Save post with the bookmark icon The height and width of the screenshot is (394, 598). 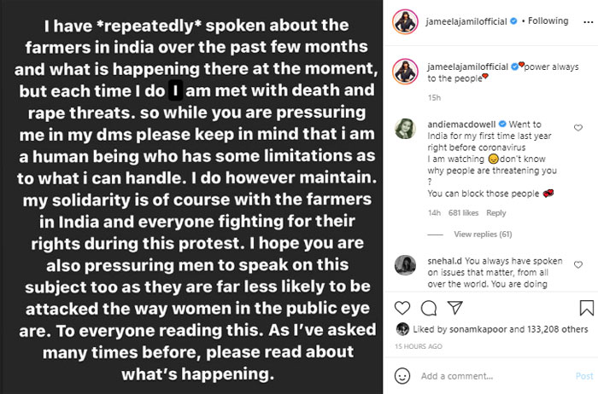tap(587, 307)
